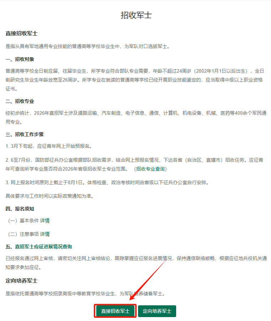
Task: Click the 四、报名须知 heading
Action: (x=20, y=209)
